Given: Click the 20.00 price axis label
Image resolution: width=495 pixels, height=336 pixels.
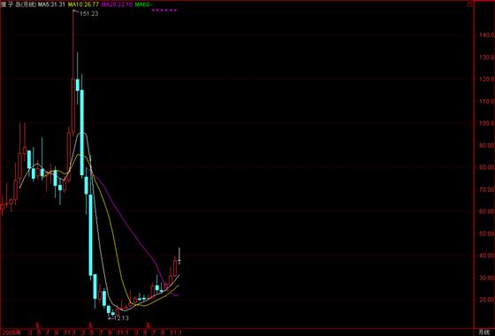Looking at the screenshot, I should [x=487, y=300].
